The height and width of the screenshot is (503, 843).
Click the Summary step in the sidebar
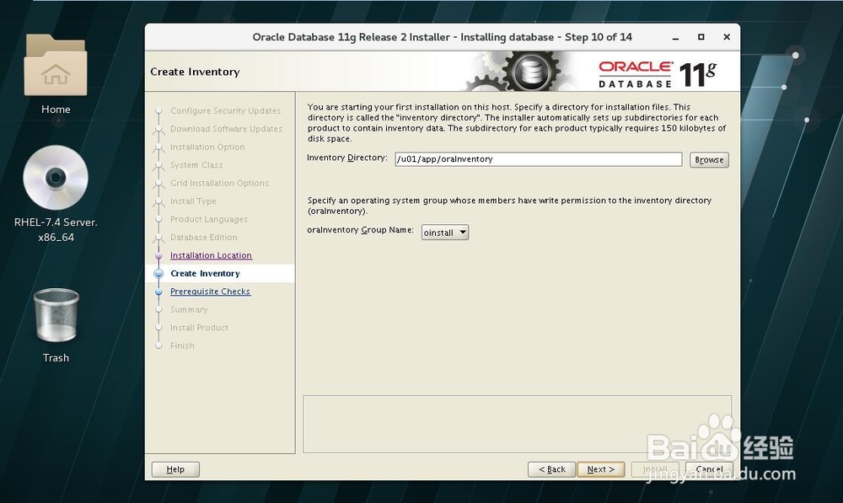(189, 309)
